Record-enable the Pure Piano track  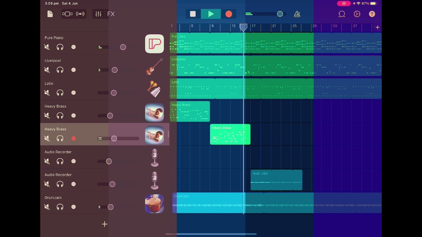pos(74,47)
